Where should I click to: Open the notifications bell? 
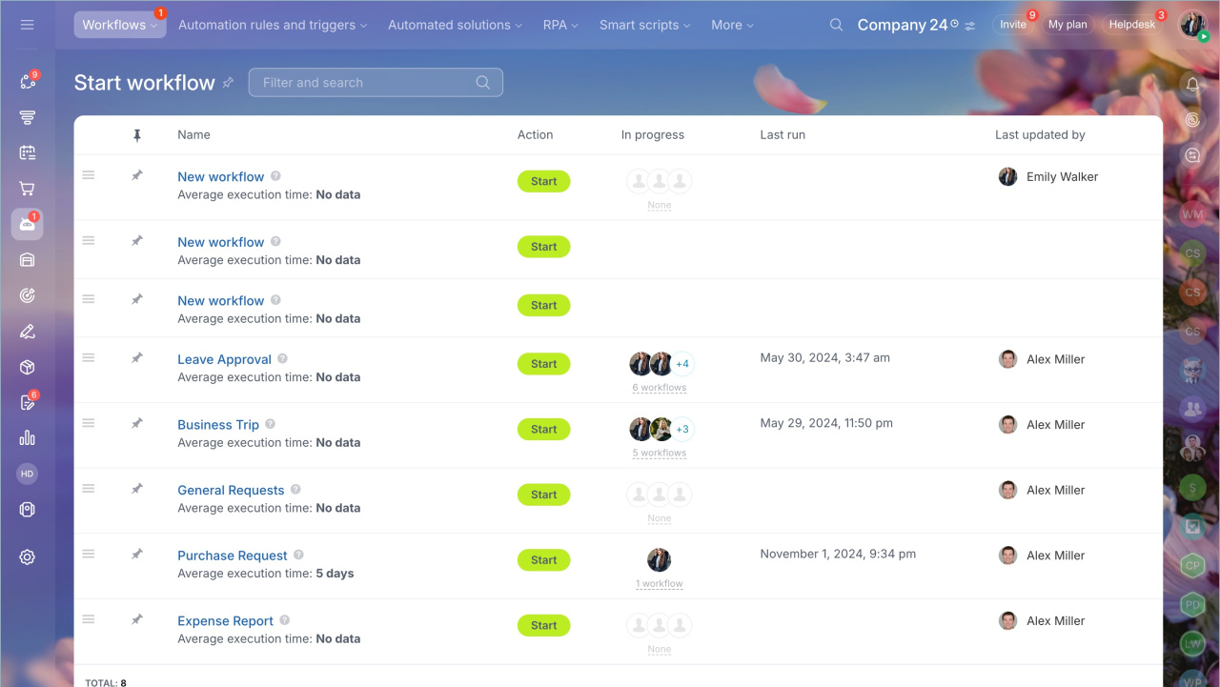coord(1192,85)
